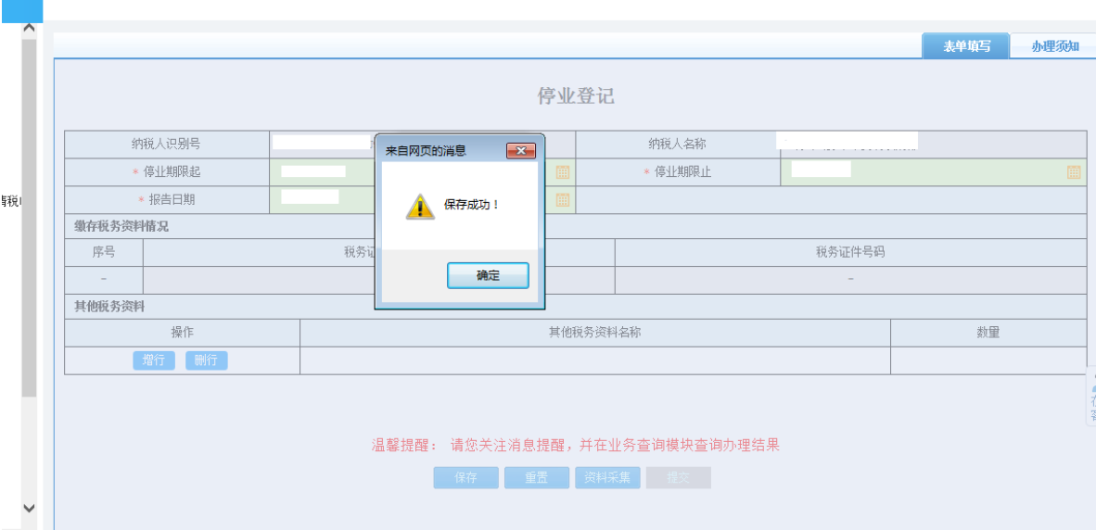Open the calendar picker for 停业期限止
1096x530 pixels.
click(x=1074, y=172)
